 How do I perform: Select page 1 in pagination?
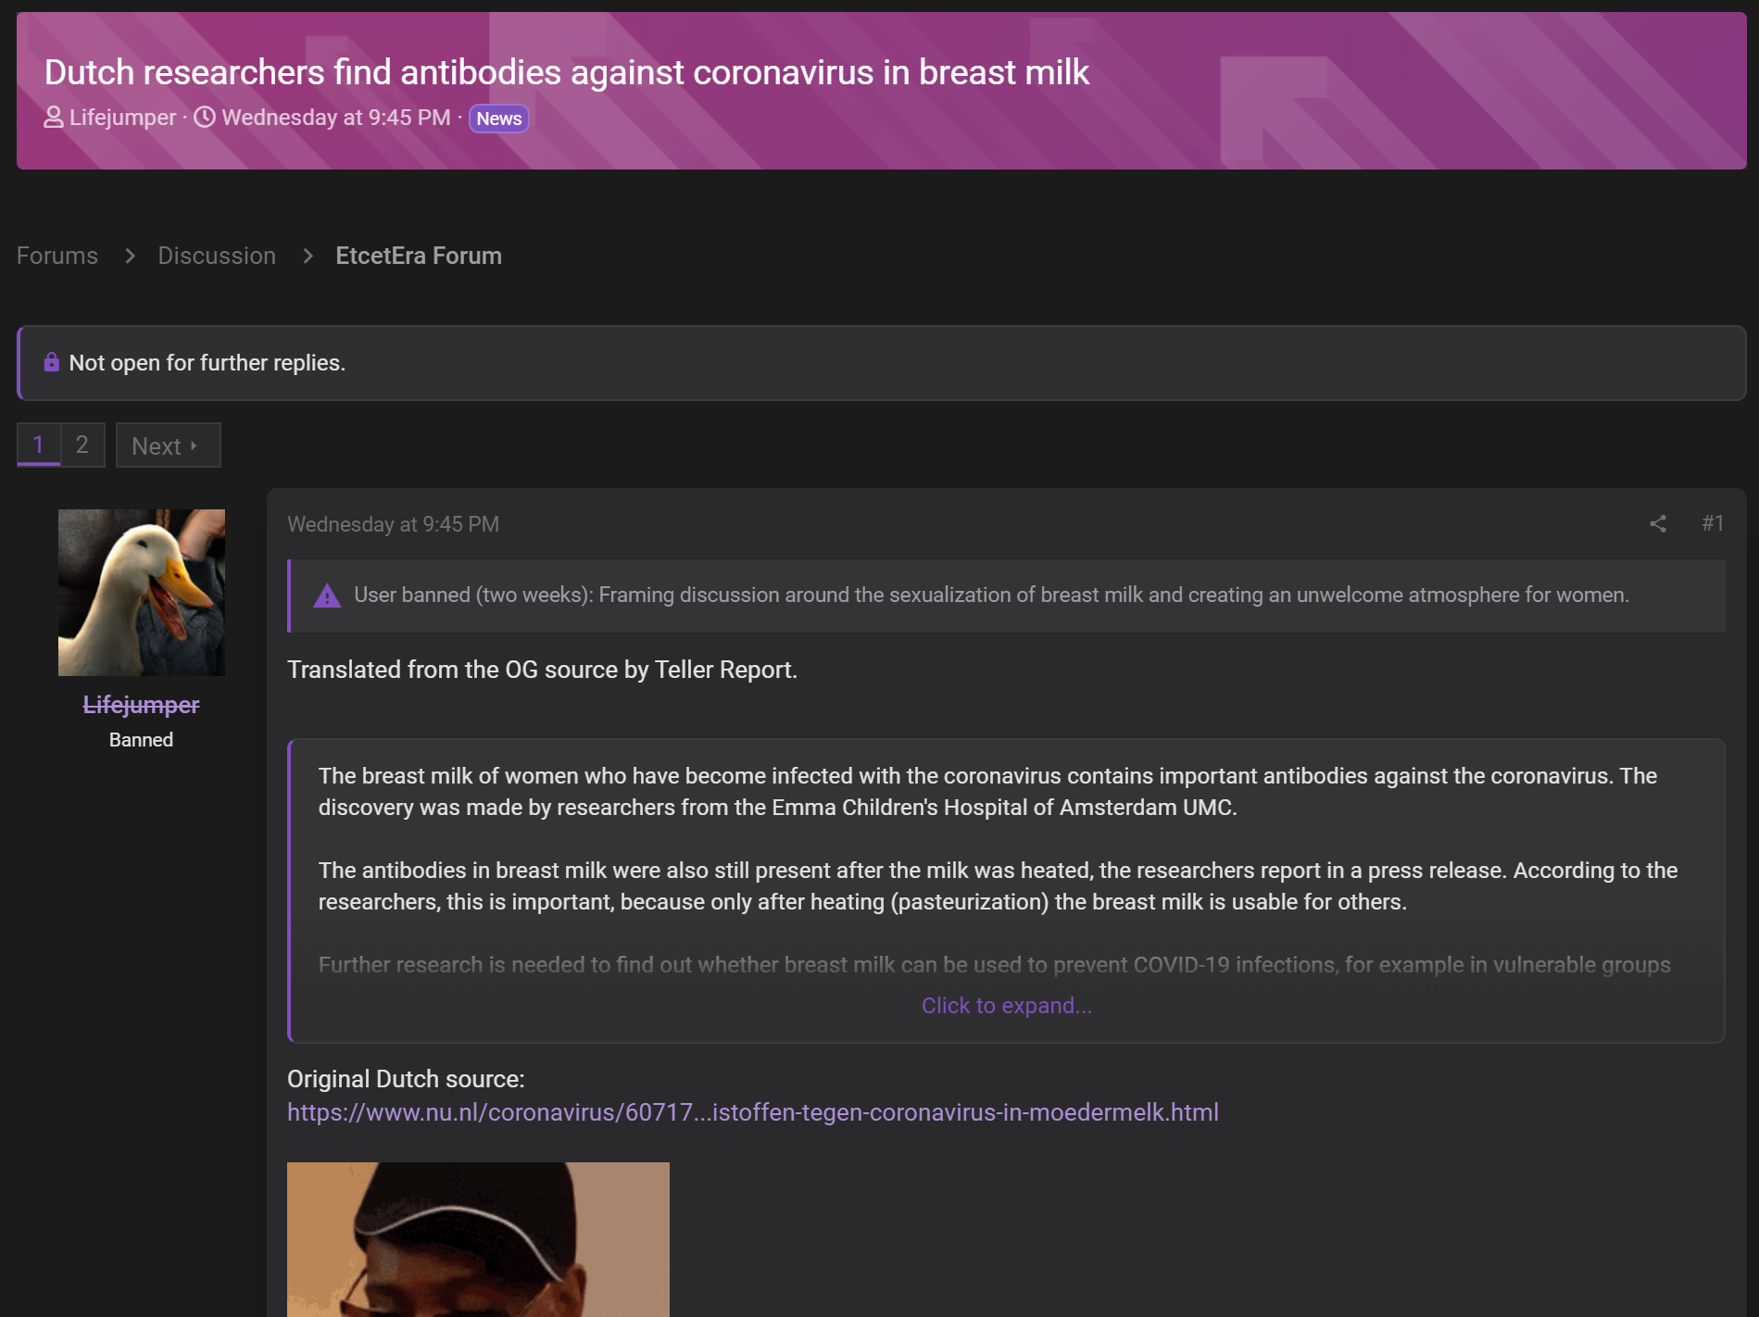(39, 445)
